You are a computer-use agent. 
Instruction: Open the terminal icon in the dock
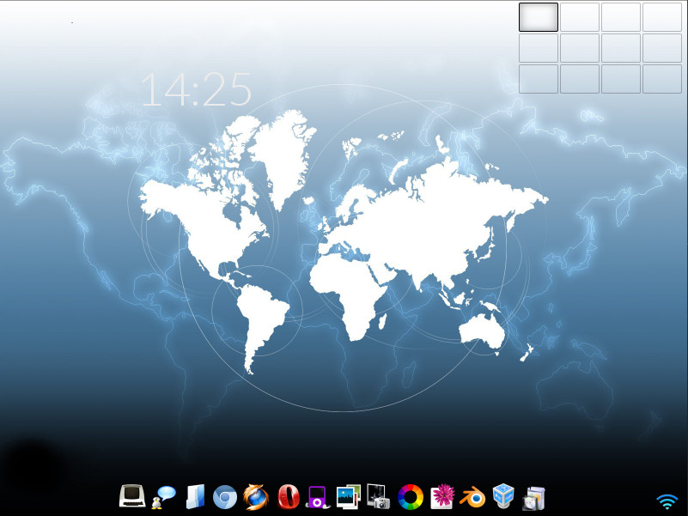132,496
